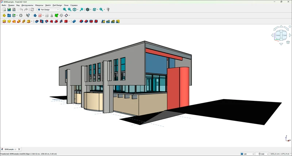Click the Undo arrow icon

coord(21,9)
